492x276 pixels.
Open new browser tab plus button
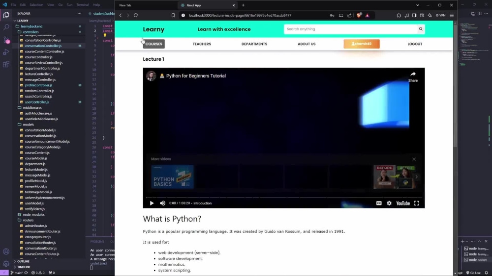(243, 5)
